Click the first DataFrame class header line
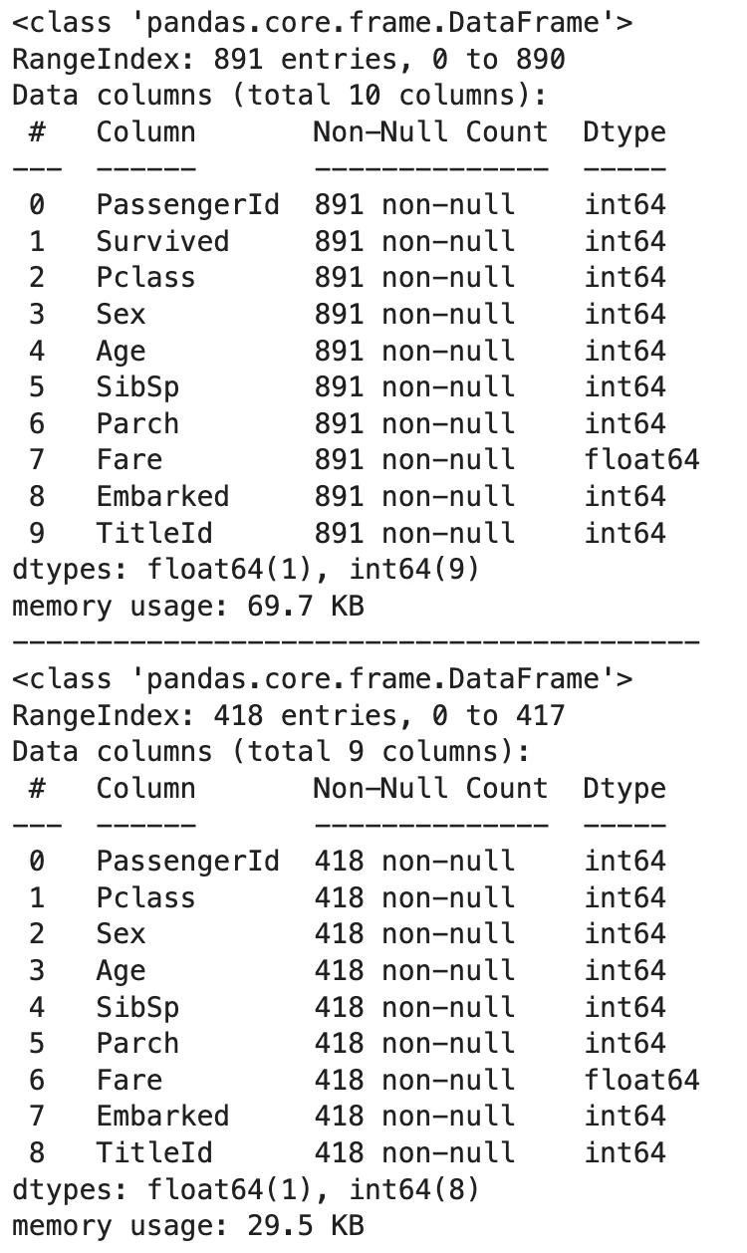Viewport: 747px width, 1253px height. (323, 23)
